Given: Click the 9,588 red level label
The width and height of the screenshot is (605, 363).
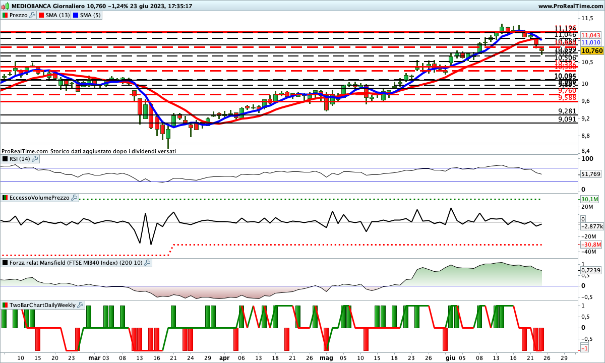Looking at the screenshot, I should pos(567,97).
